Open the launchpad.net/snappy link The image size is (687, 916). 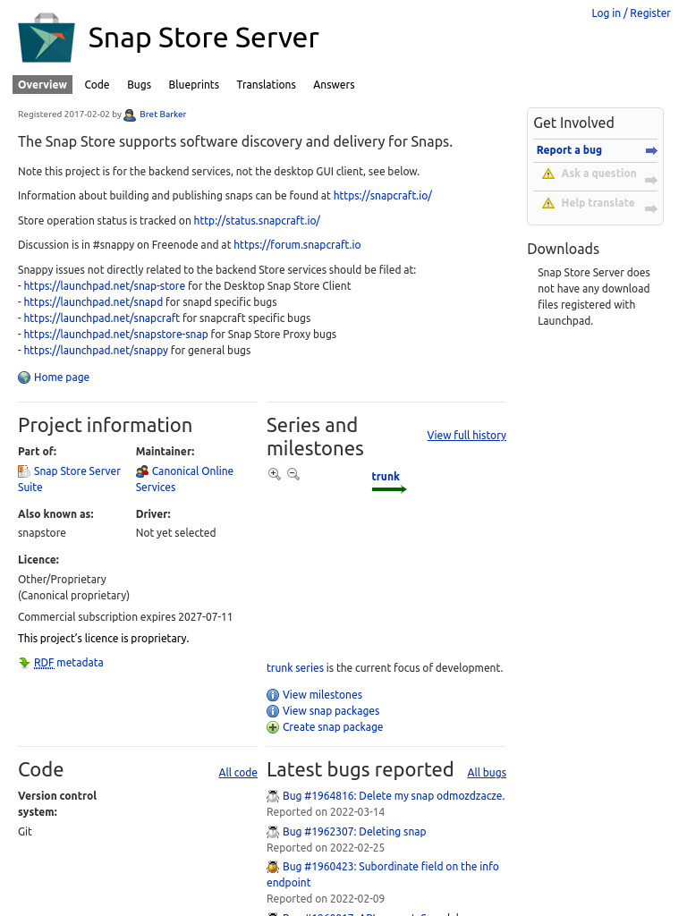coord(96,351)
